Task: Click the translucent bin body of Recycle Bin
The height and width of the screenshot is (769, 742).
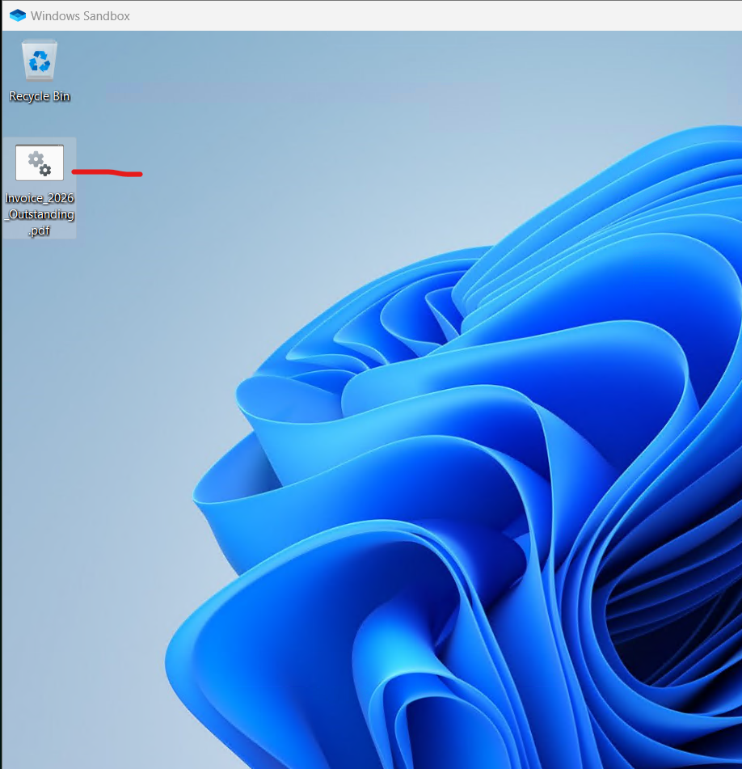Action: (40, 61)
